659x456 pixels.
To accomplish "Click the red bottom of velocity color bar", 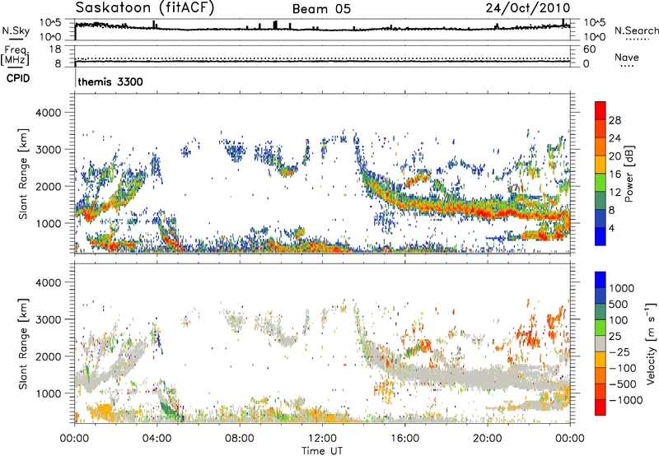I will (601, 407).
